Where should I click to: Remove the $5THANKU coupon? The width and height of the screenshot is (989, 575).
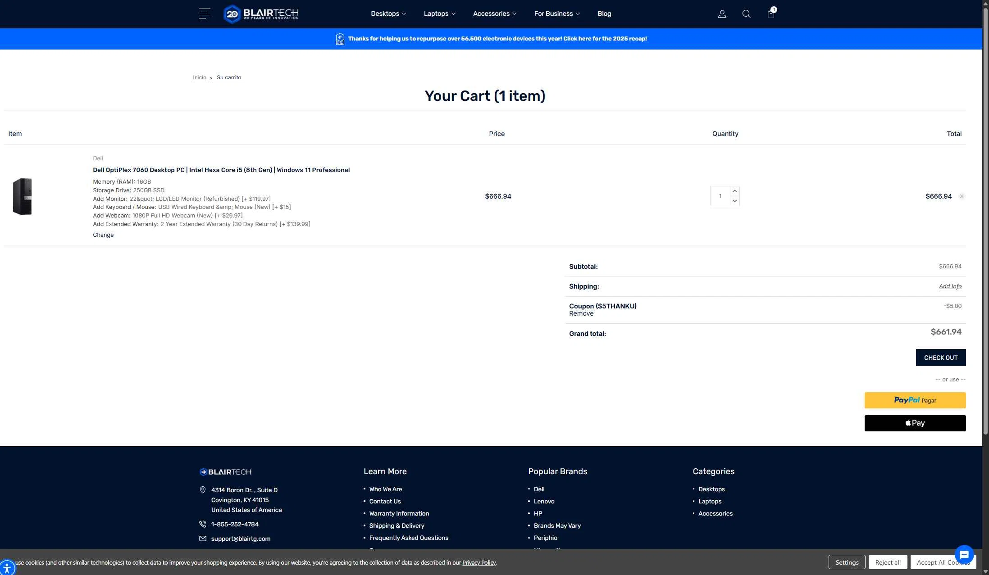(x=581, y=313)
